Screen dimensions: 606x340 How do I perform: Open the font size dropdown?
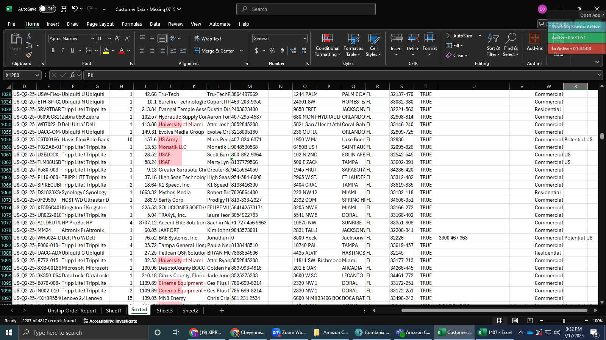coord(109,39)
